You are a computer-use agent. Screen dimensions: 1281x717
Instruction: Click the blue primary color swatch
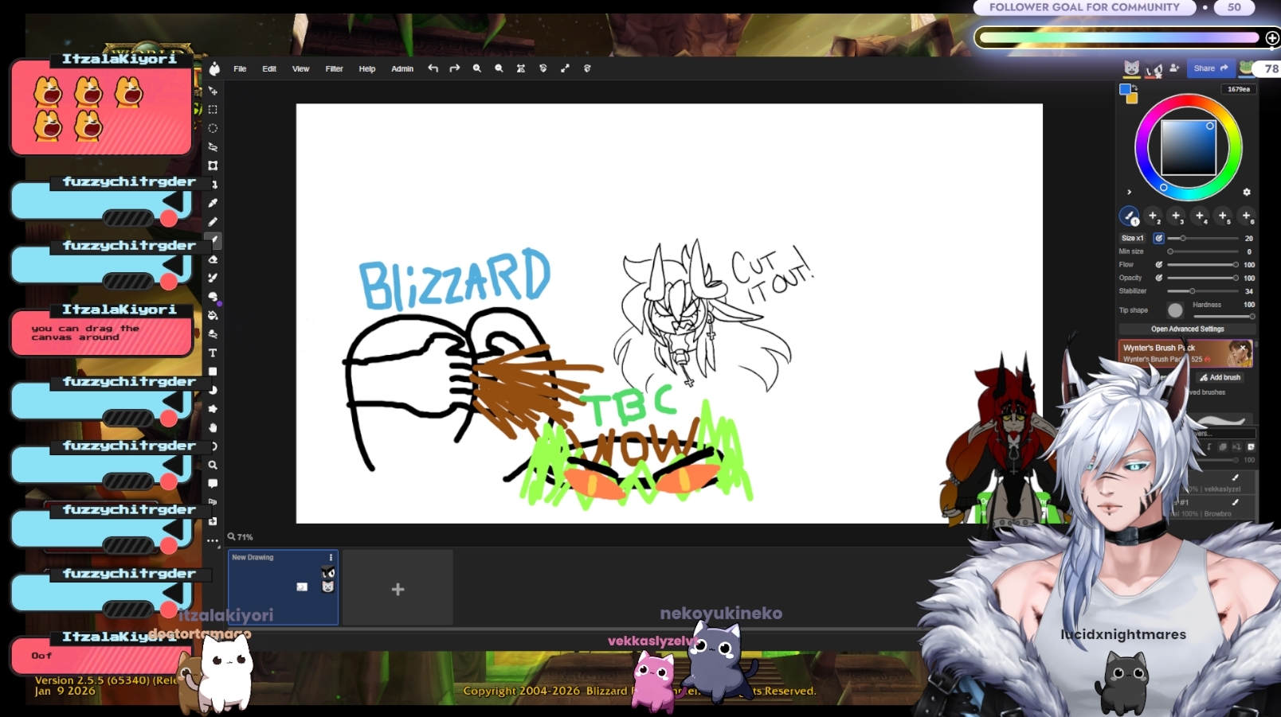point(1125,89)
